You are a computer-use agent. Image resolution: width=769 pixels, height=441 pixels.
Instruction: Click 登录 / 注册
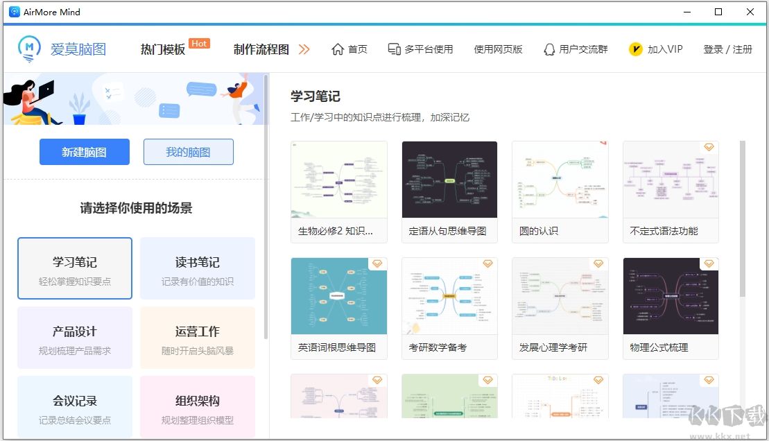click(728, 49)
